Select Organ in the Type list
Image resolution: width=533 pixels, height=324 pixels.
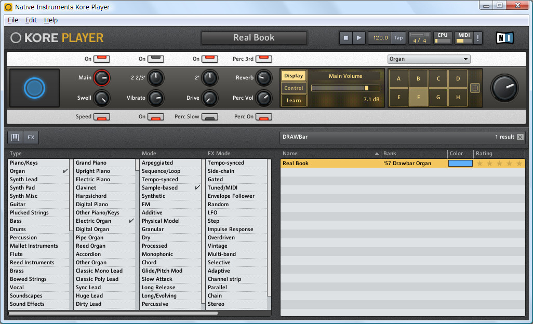point(38,171)
